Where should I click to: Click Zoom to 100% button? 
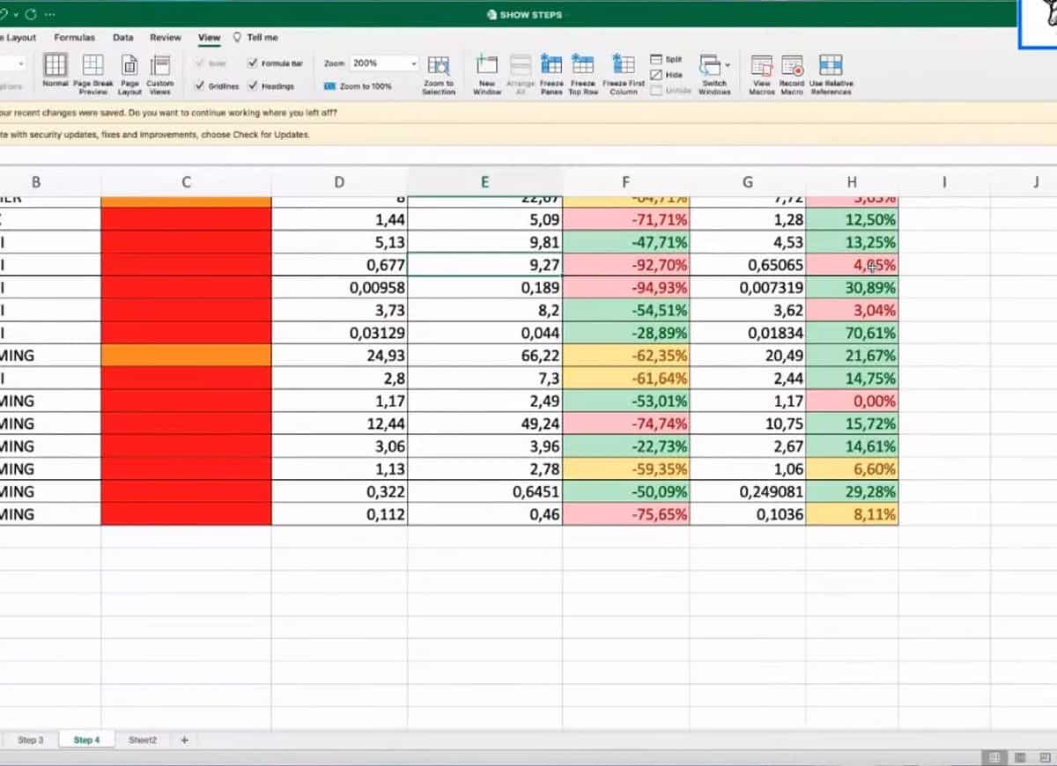click(x=358, y=86)
